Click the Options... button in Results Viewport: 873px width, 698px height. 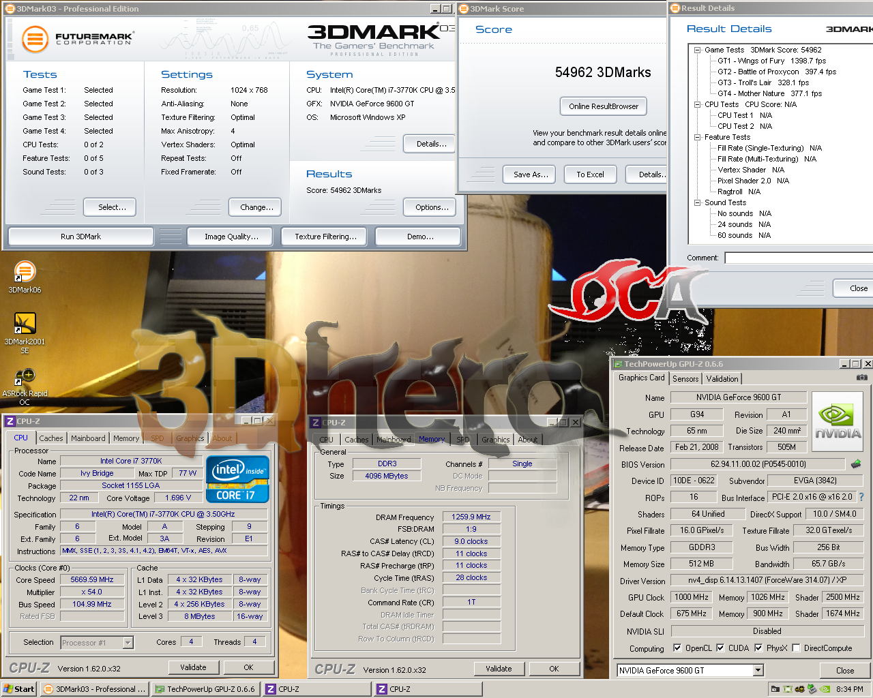point(430,207)
